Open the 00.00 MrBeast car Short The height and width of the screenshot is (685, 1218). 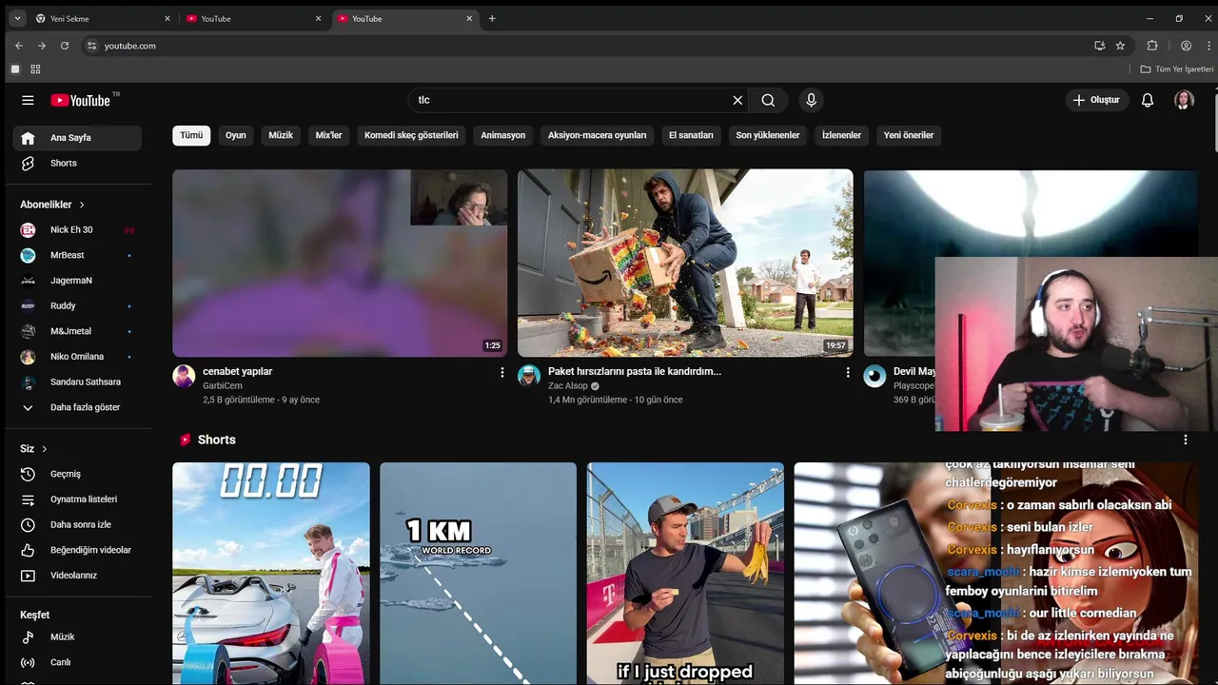(271, 574)
